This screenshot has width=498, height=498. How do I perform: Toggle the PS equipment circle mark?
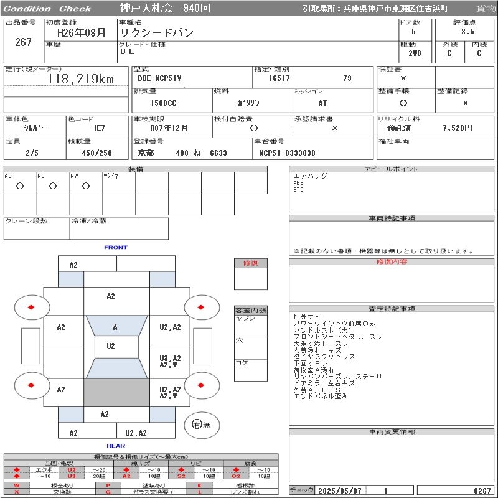(53, 186)
